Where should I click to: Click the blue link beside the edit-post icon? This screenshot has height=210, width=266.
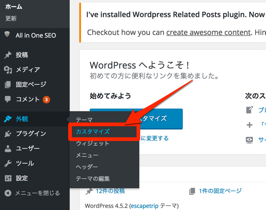[262, 110]
